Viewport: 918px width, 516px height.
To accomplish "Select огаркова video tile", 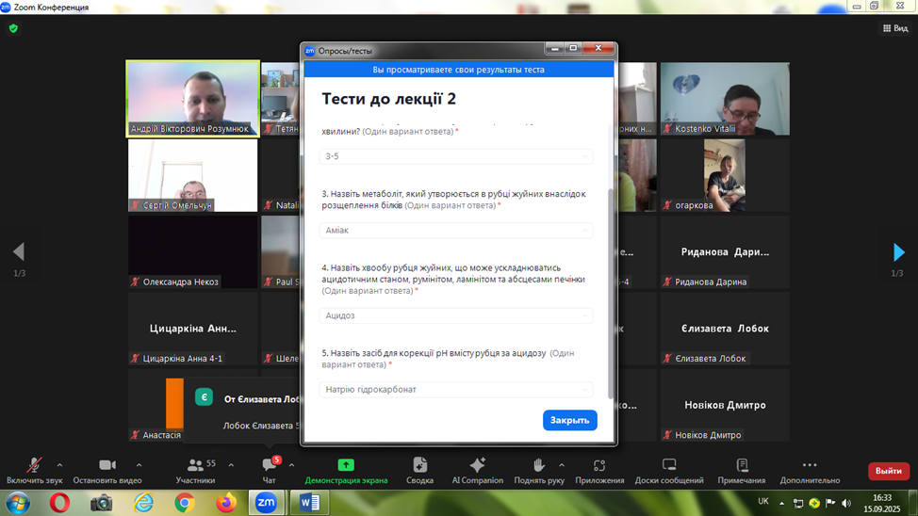I will tap(725, 175).
